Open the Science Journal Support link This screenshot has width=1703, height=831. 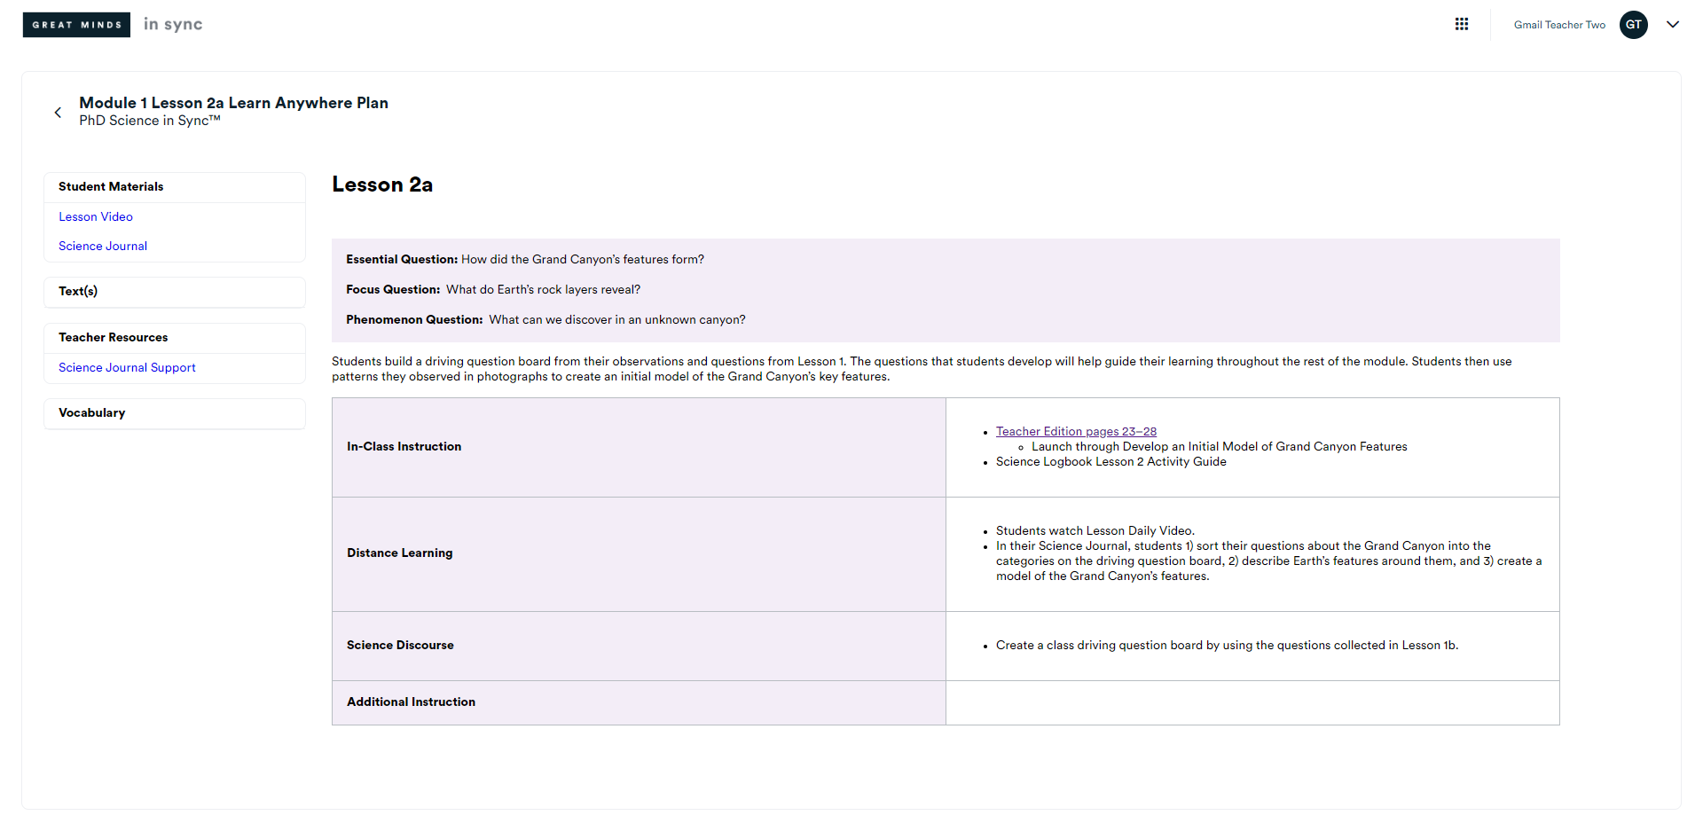[127, 368]
